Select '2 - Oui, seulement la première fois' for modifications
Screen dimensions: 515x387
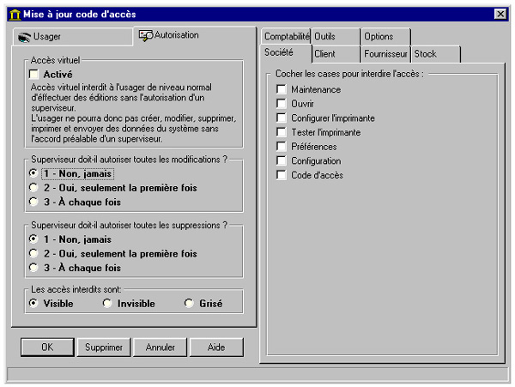[x=33, y=187]
